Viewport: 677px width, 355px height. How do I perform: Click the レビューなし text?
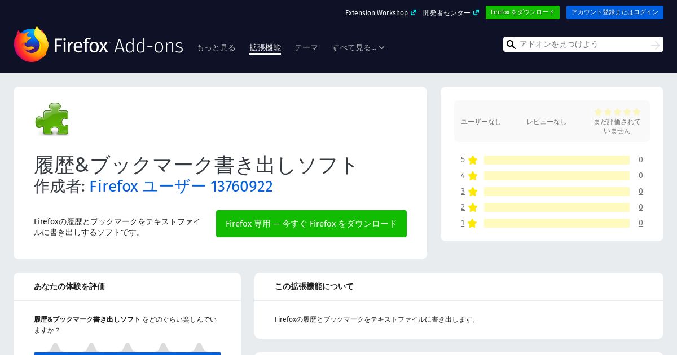pyautogui.click(x=547, y=122)
